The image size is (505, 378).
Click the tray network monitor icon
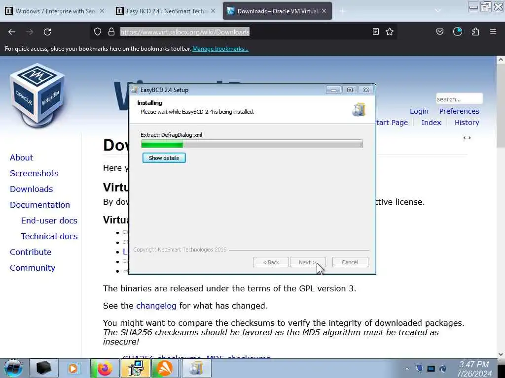431,369
